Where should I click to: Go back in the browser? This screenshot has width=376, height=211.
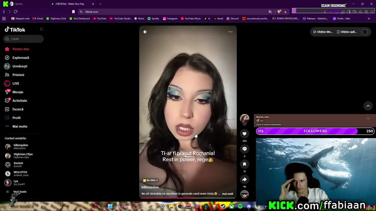(x=4, y=12)
